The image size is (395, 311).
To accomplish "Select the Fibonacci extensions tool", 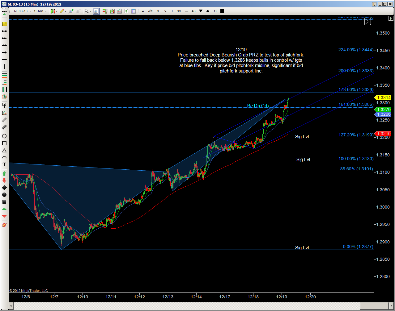I will coord(4,82).
